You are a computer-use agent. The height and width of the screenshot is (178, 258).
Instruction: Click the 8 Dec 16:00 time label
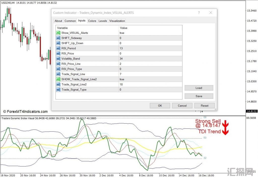pyautogui.click(x=146, y=175)
